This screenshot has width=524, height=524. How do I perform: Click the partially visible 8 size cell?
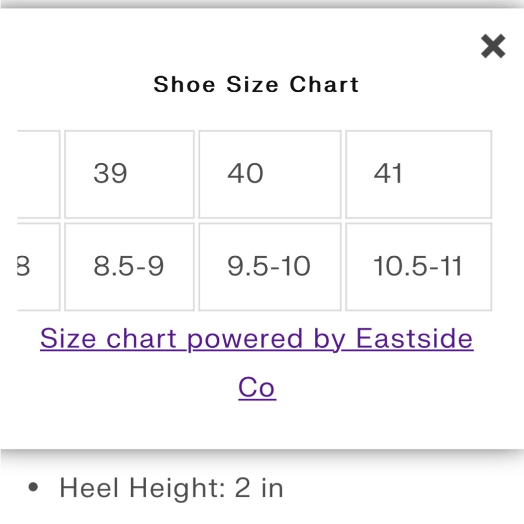[39, 267]
